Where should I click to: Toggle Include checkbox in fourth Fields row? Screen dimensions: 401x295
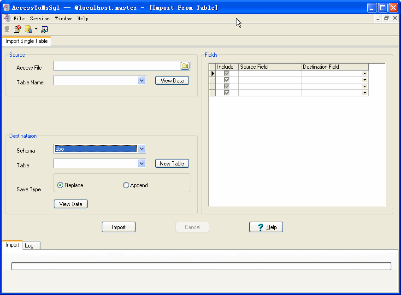pyautogui.click(x=227, y=93)
